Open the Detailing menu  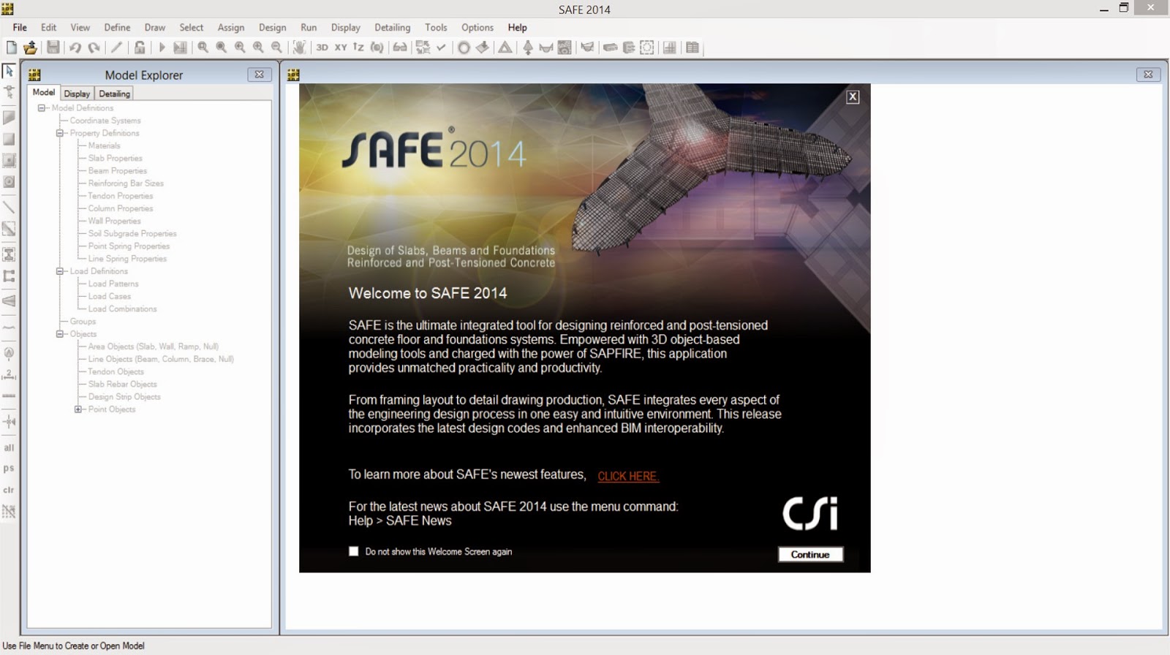[x=393, y=27]
